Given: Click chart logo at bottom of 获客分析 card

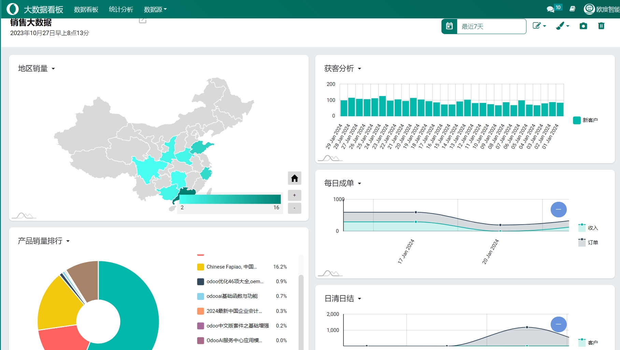Looking at the screenshot, I should (330, 158).
